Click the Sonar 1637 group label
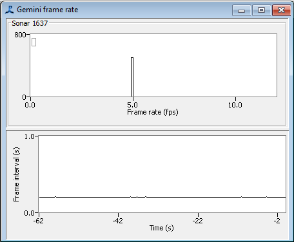This screenshot has height=242, width=294. pos(30,23)
